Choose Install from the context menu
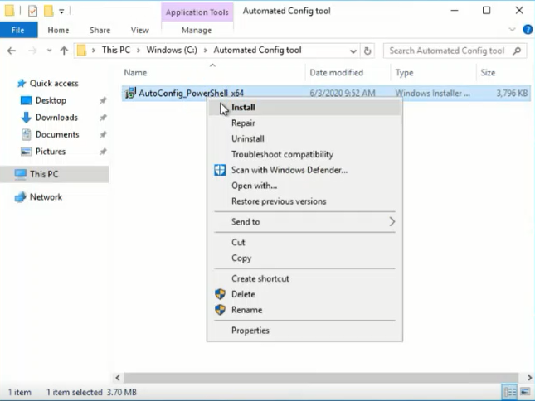 pos(304,108)
